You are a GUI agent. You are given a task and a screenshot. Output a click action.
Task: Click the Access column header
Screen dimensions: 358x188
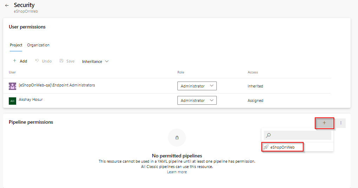(253, 72)
